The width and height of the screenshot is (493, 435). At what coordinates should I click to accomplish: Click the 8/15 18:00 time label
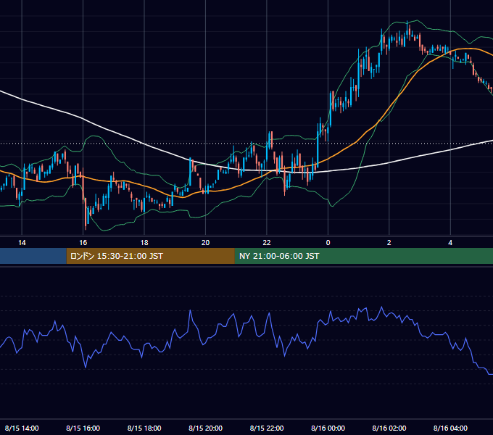pos(144,428)
